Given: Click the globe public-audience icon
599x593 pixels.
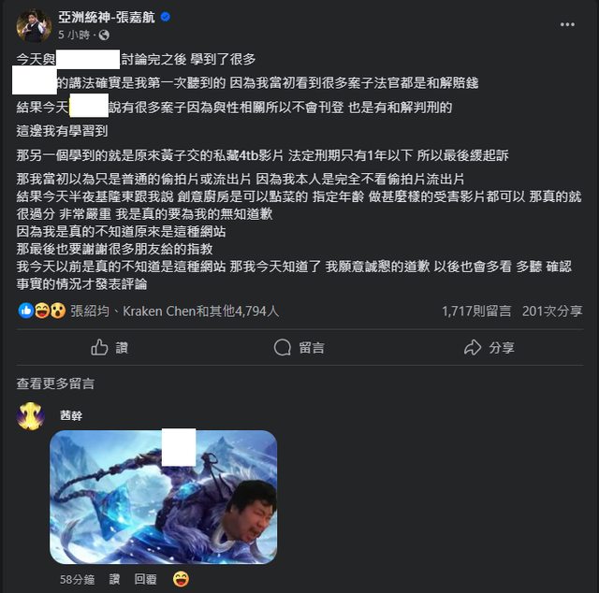Looking at the screenshot, I should point(104,36).
